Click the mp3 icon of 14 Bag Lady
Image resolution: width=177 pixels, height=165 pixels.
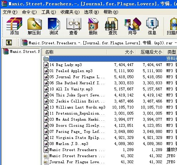click(46, 65)
